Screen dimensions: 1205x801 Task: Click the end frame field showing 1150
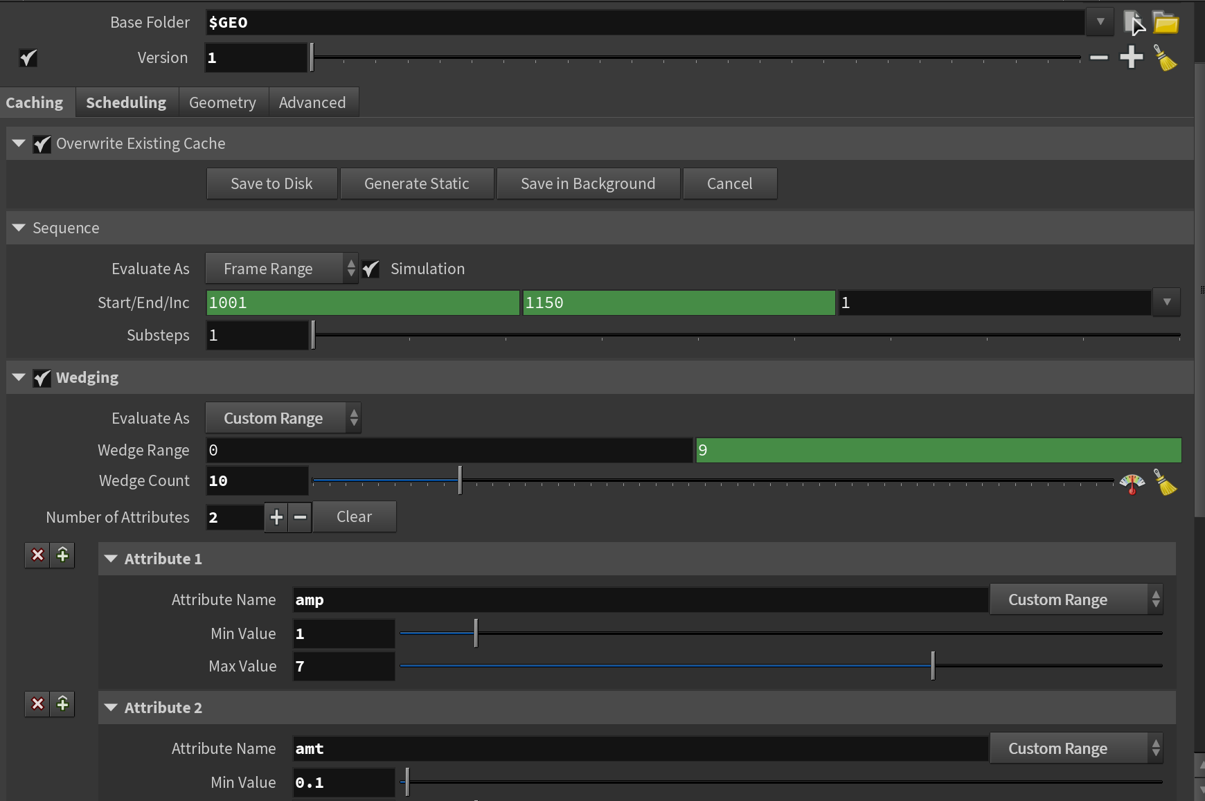[x=679, y=303]
